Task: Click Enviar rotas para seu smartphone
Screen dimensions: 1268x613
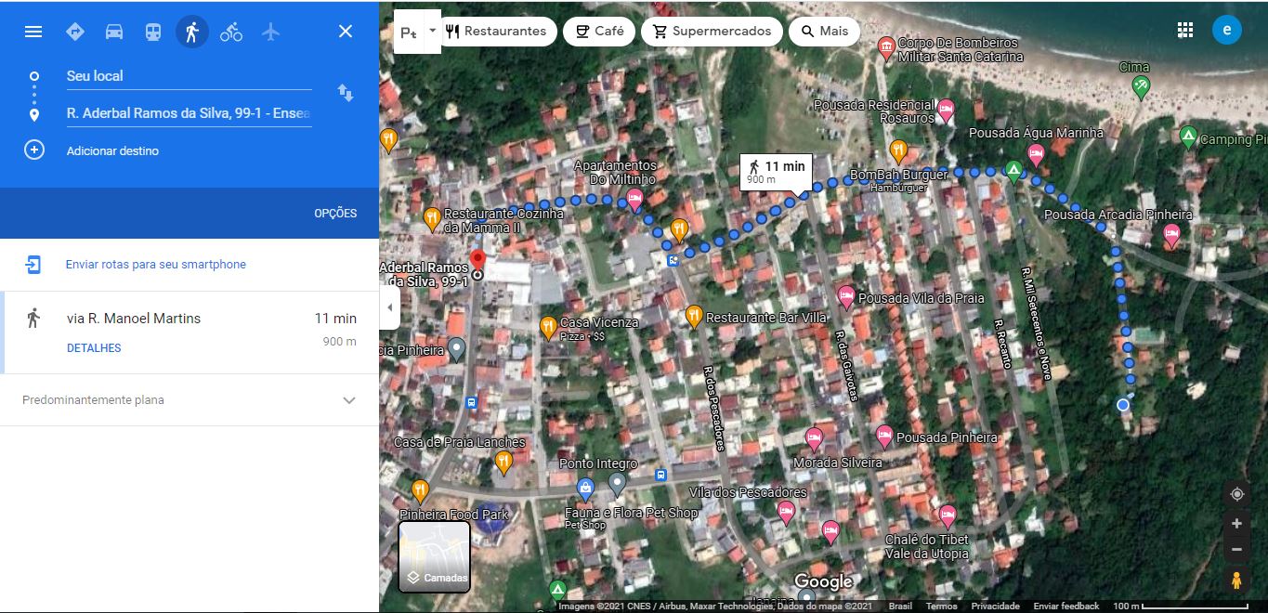Action: (x=155, y=265)
